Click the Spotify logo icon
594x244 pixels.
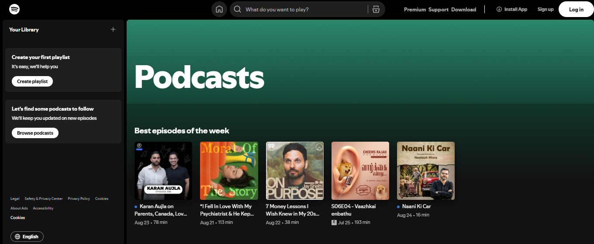[14, 9]
